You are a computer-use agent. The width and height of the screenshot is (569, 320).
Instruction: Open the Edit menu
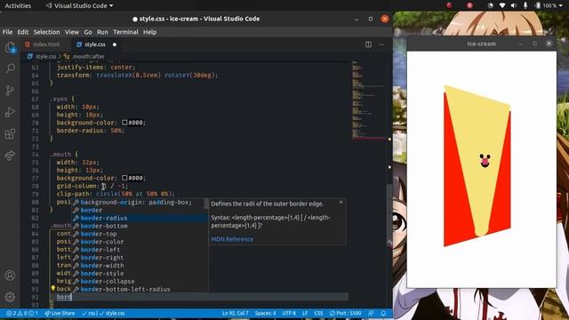coord(23,32)
